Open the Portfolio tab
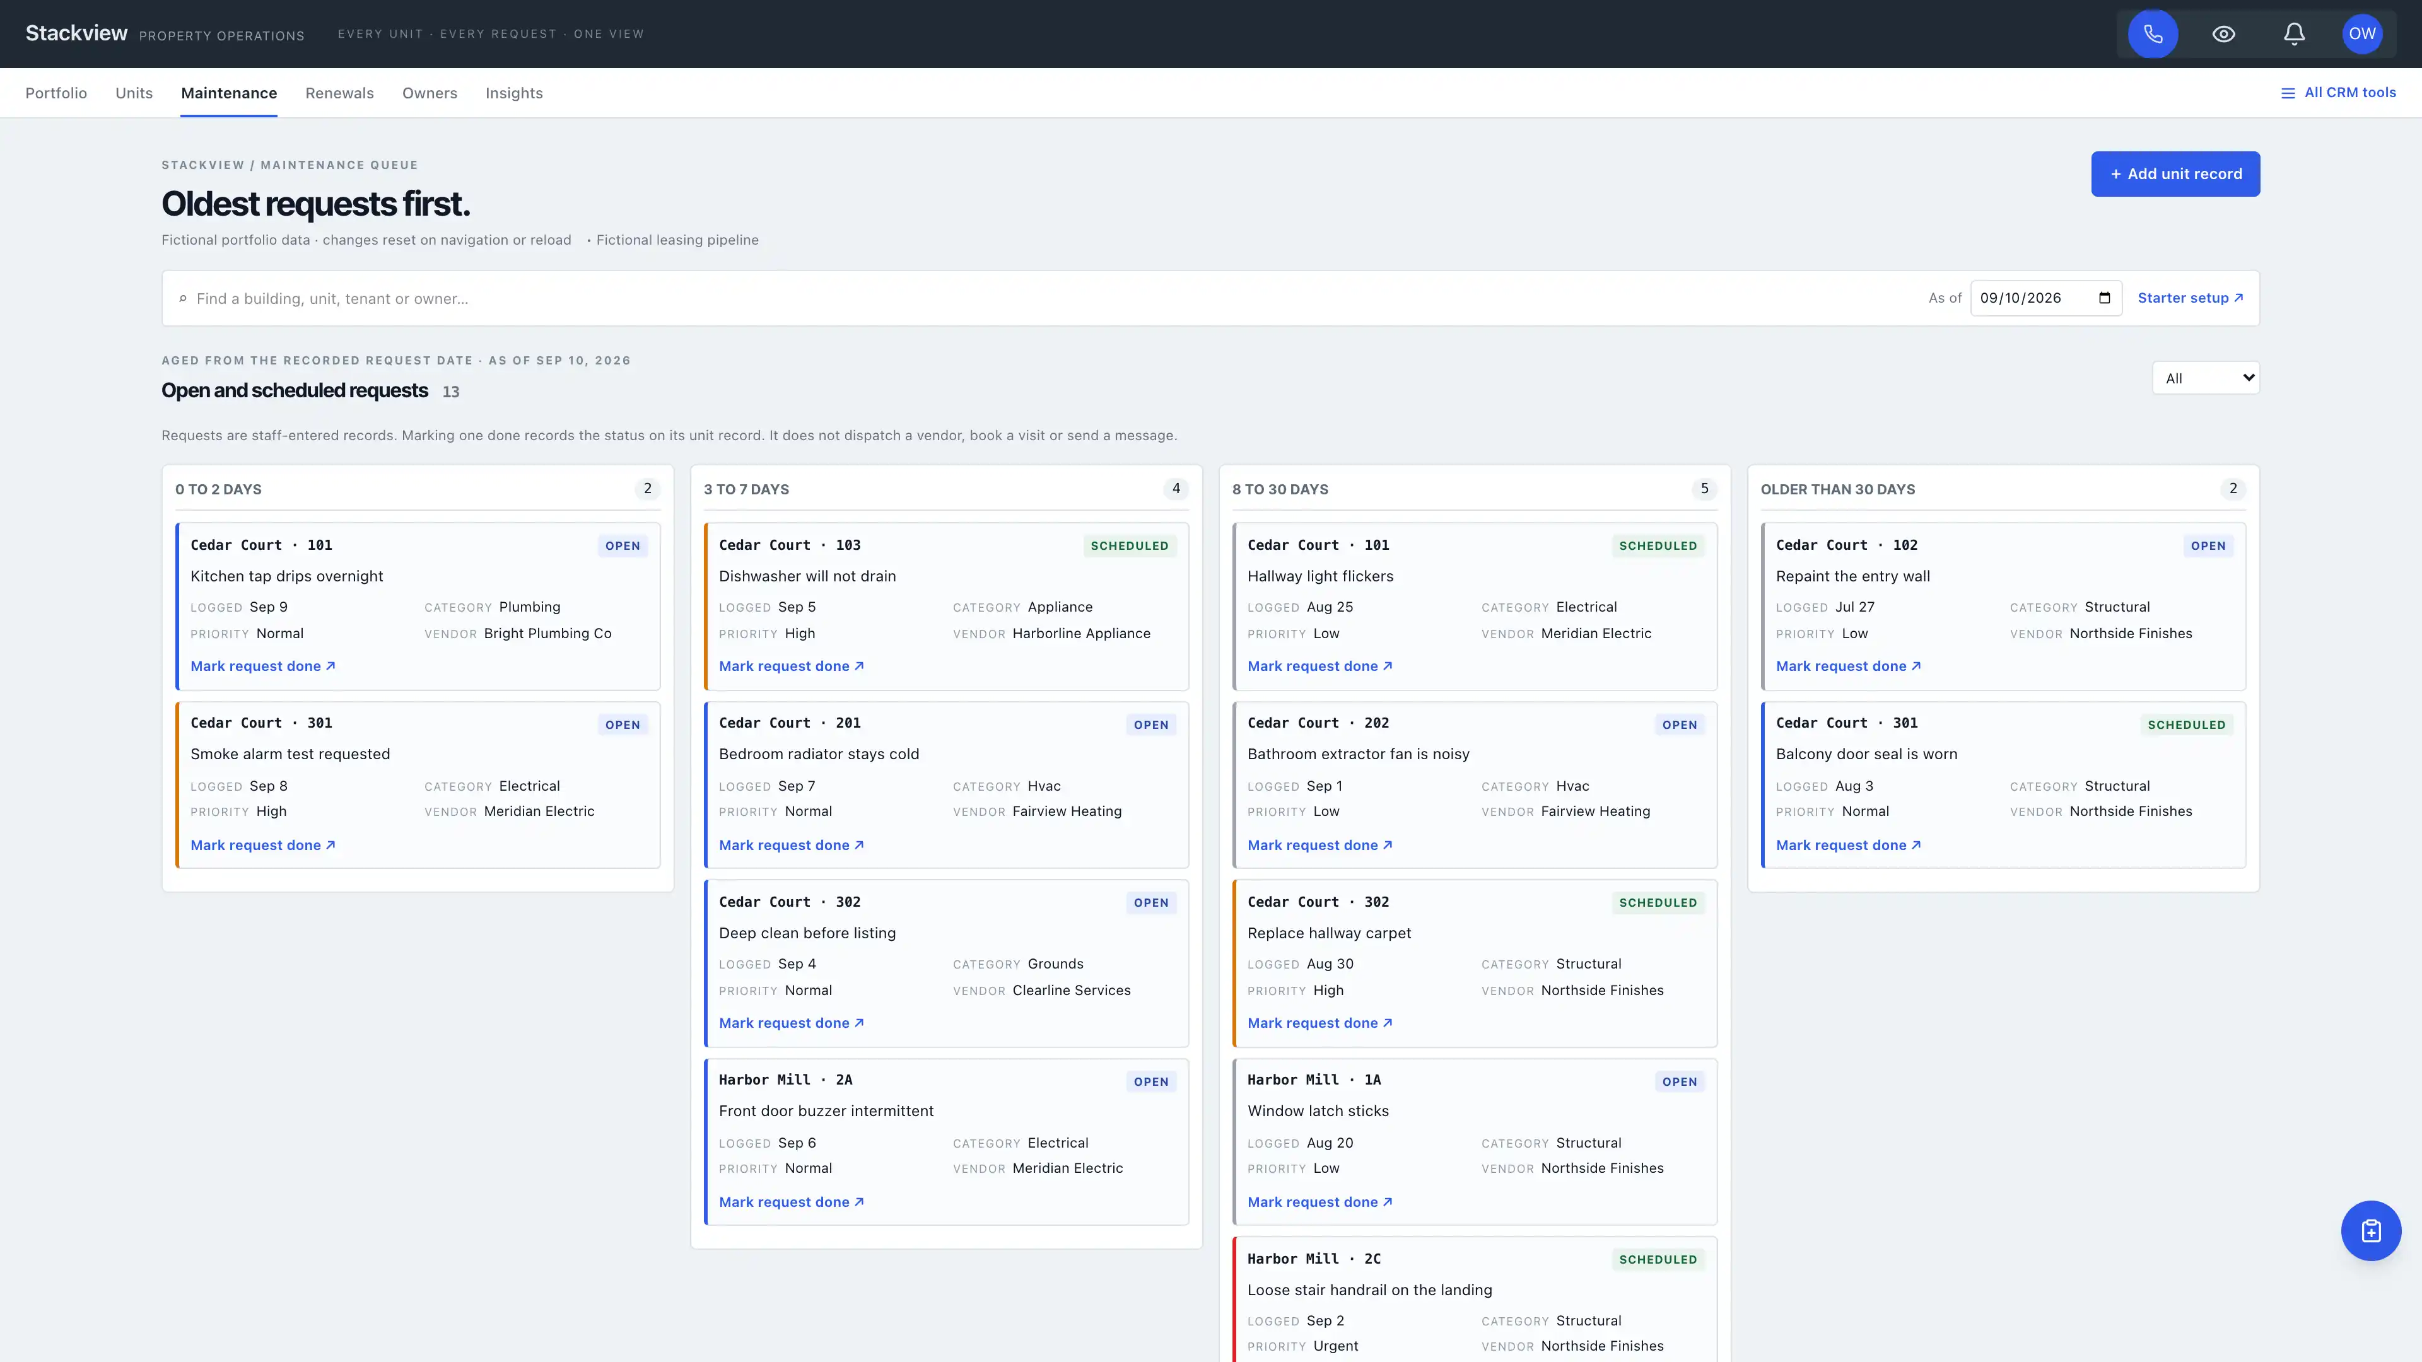 [56, 93]
